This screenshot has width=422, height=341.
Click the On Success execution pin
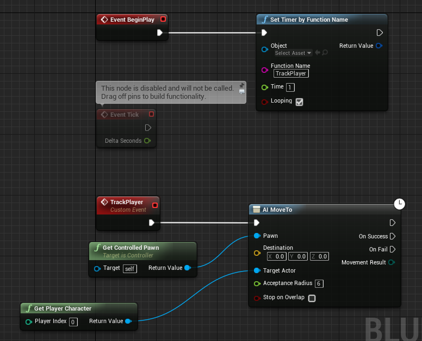pos(393,236)
